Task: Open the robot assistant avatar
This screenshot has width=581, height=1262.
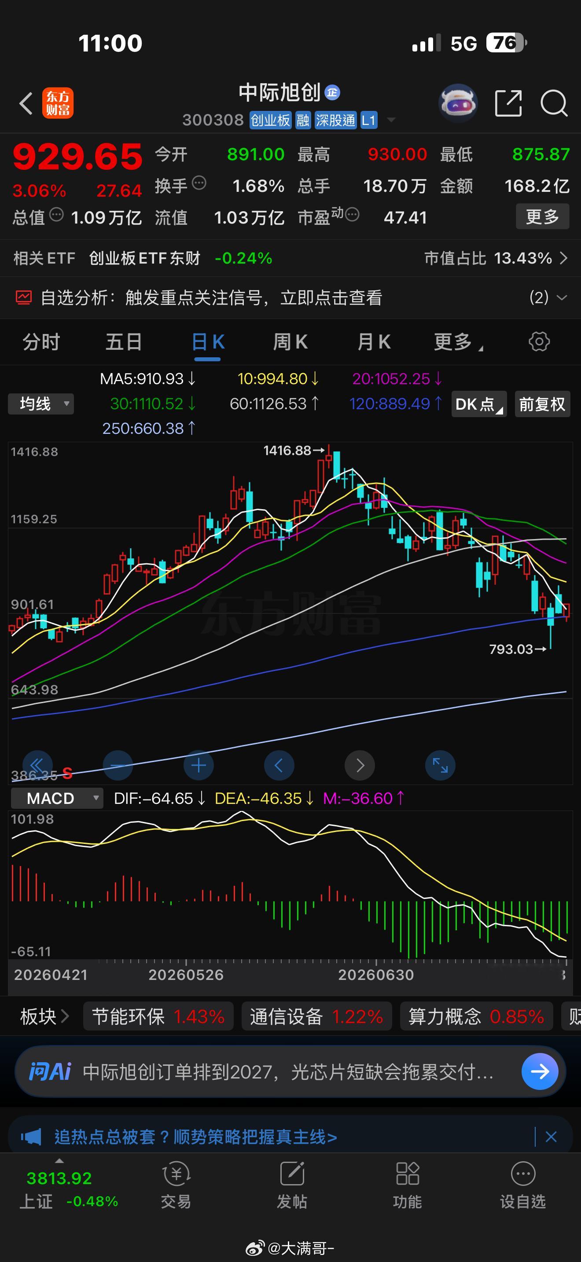Action: point(458,103)
